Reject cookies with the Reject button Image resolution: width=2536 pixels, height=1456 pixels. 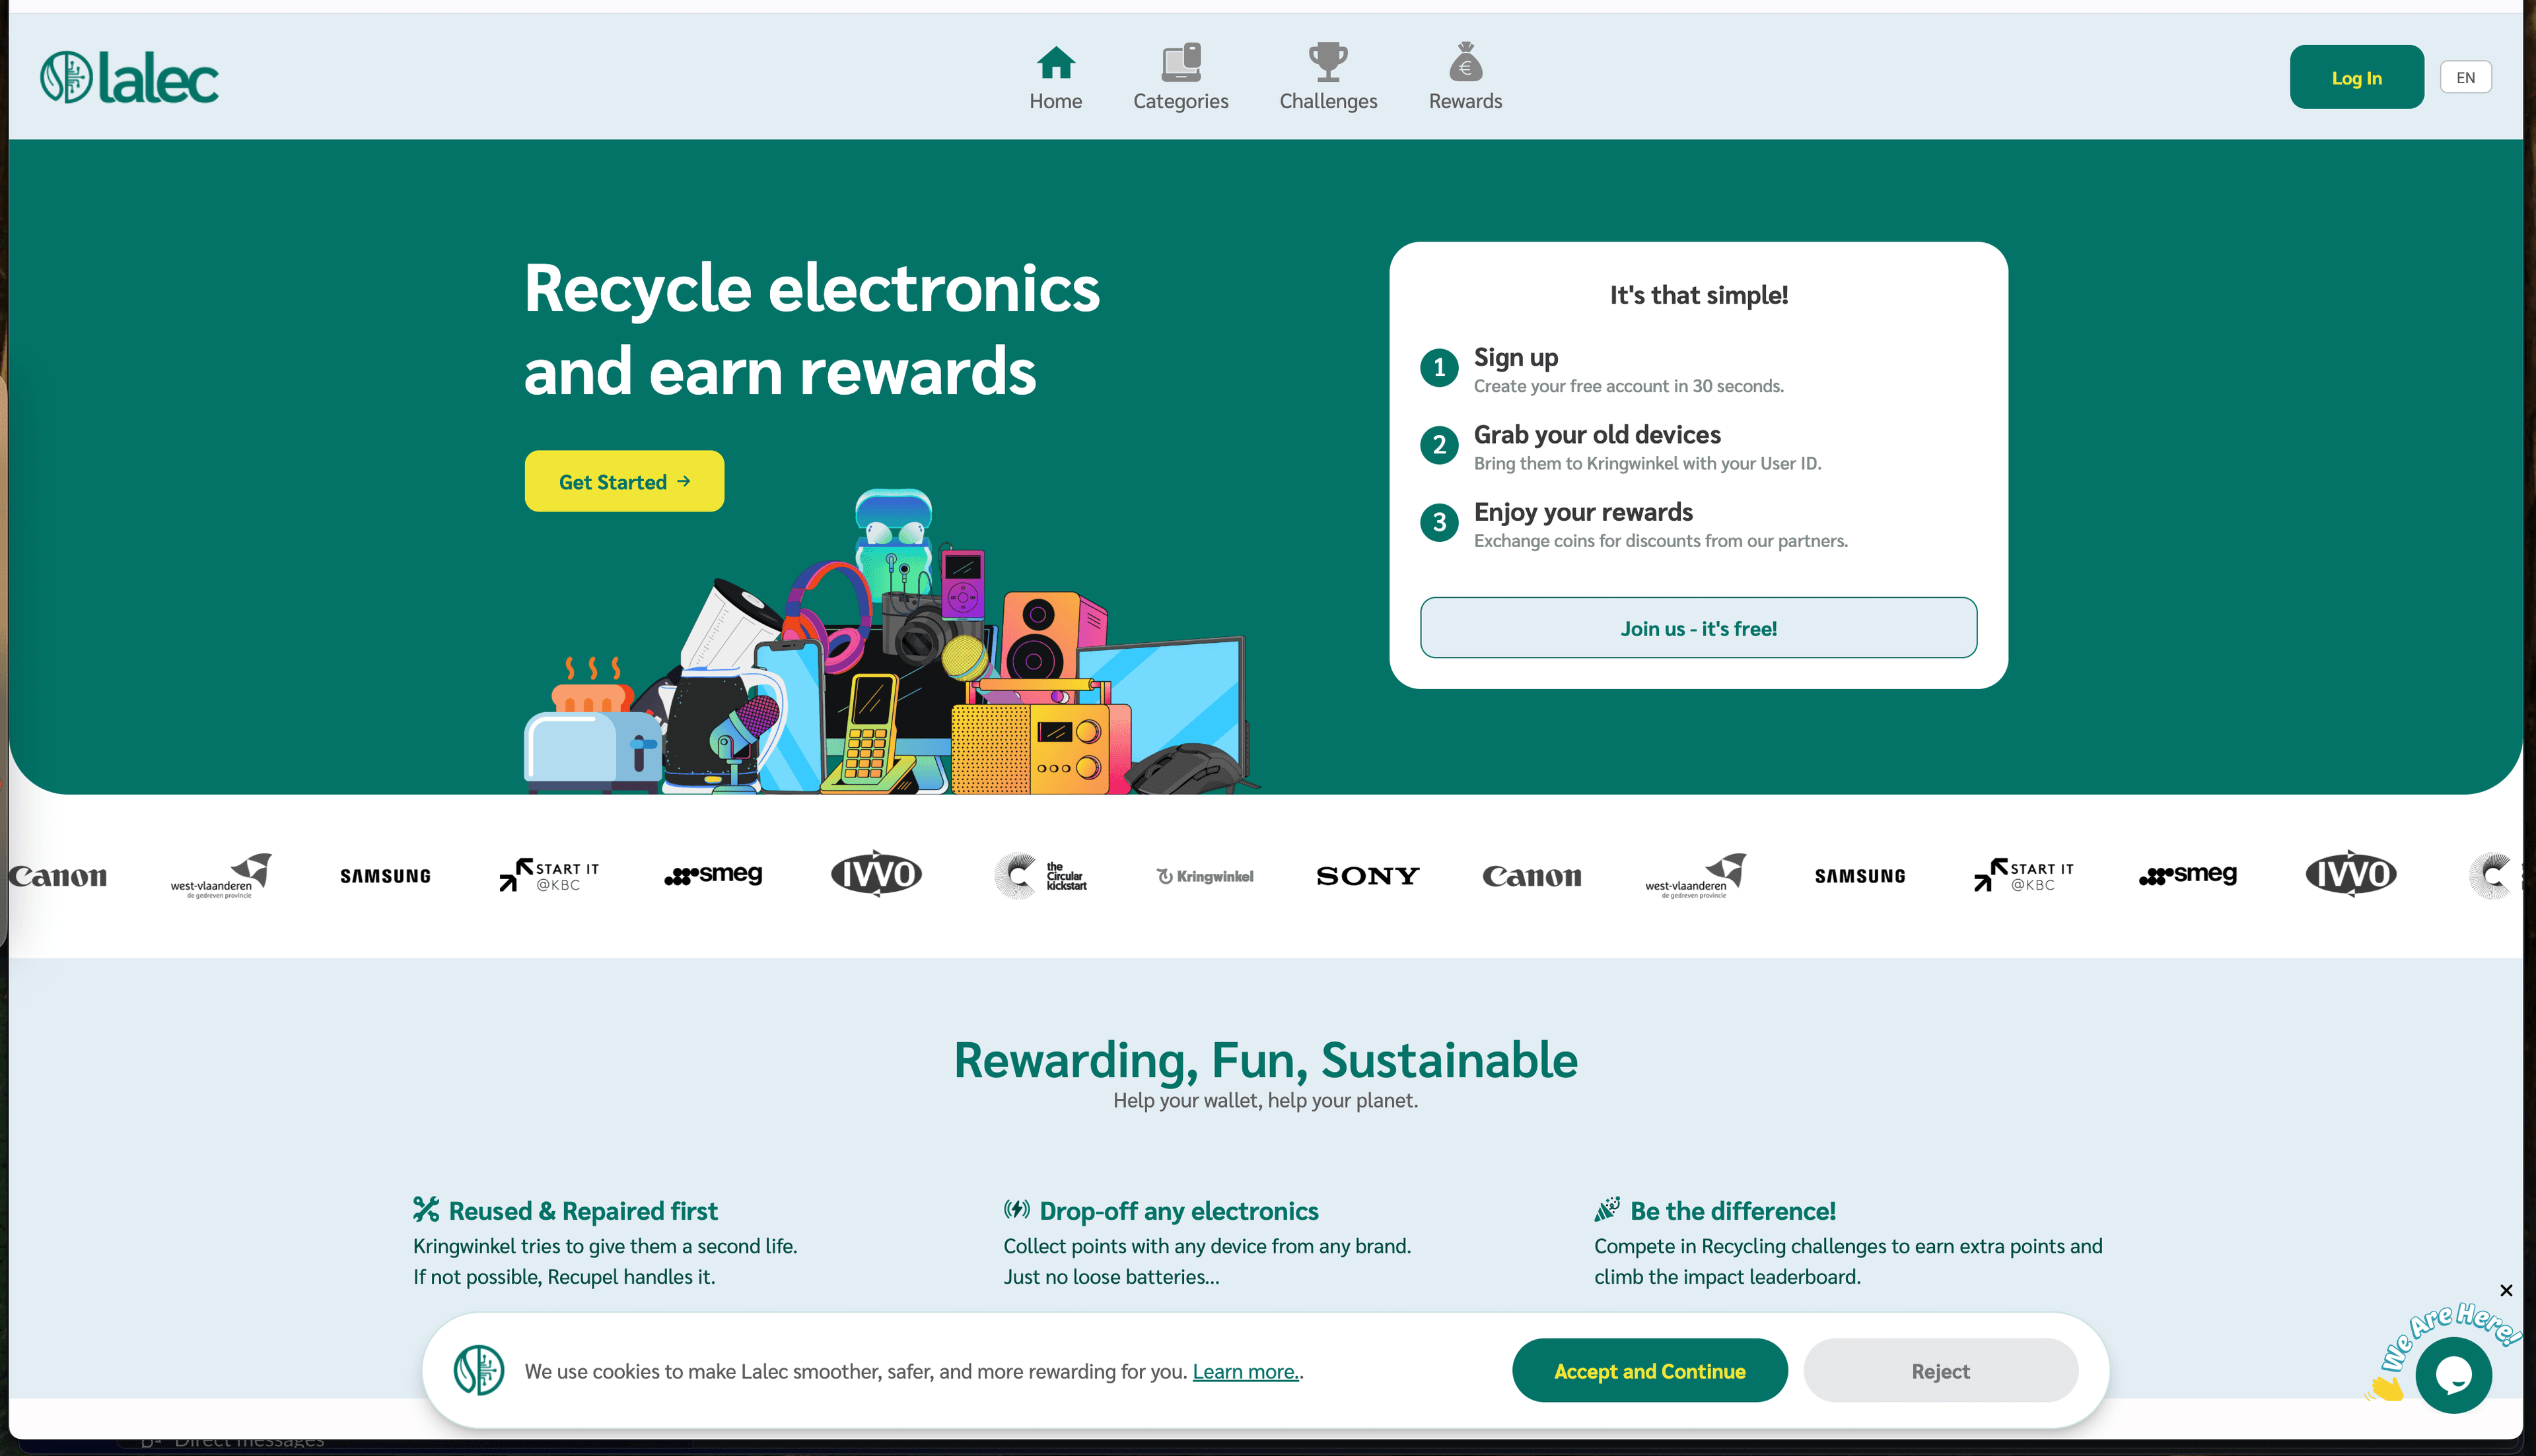click(x=1940, y=1371)
